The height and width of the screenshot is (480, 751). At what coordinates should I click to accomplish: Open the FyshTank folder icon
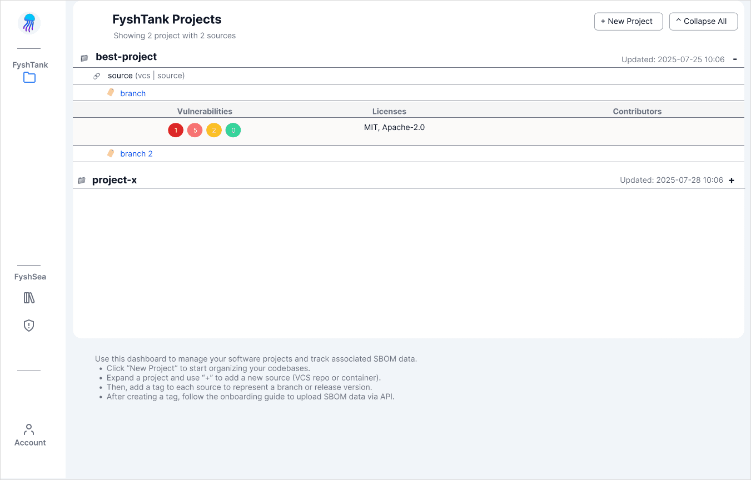pos(29,78)
